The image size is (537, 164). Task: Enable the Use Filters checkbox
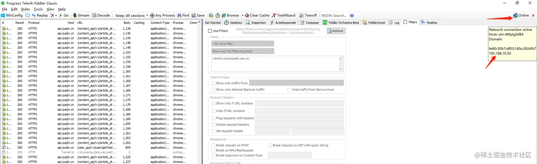210,31
